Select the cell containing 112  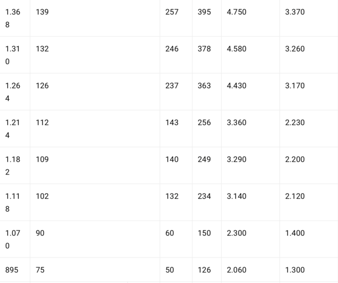(95, 128)
